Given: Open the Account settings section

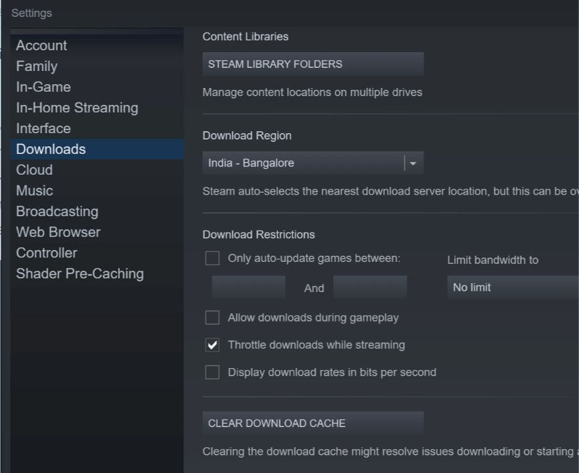Looking at the screenshot, I should (41, 45).
